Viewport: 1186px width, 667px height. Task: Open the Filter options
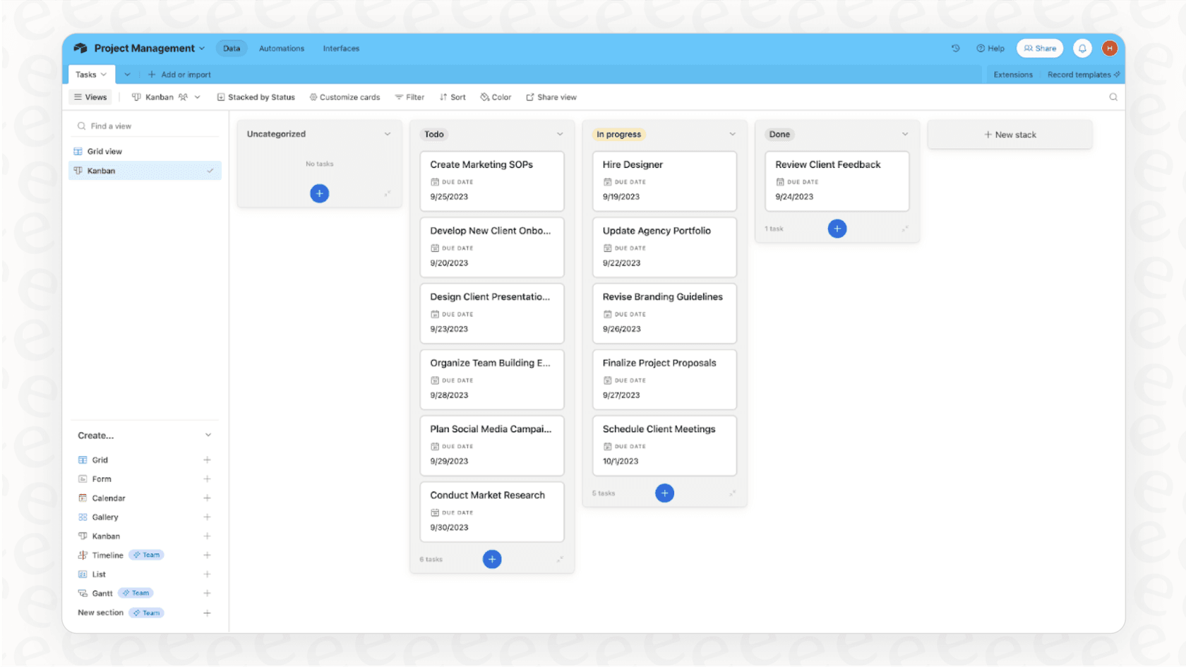(409, 97)
